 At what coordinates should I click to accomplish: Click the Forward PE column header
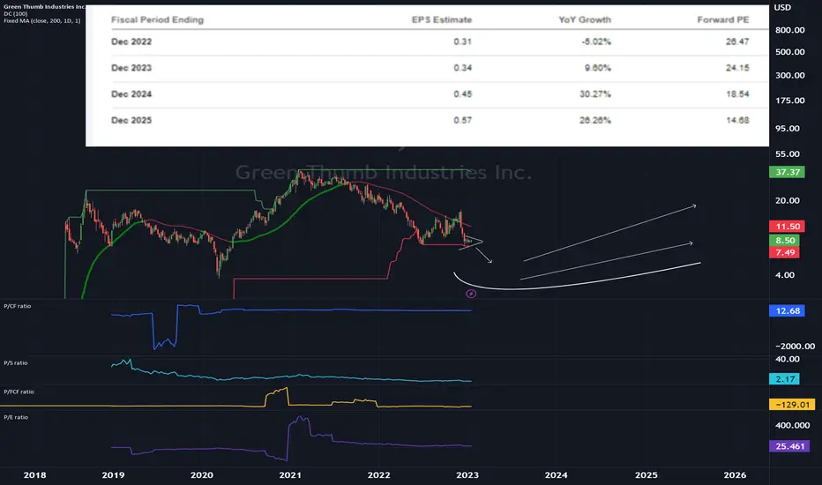(723, 20)
